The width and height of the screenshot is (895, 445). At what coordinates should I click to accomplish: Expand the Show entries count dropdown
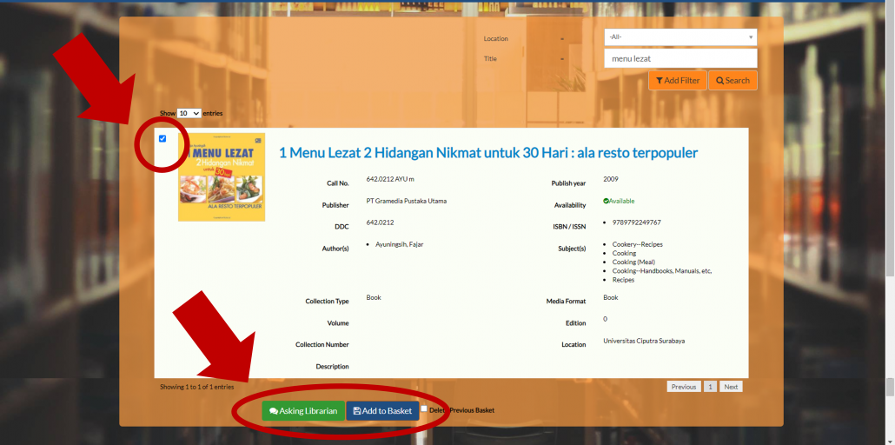pos(189,113)
